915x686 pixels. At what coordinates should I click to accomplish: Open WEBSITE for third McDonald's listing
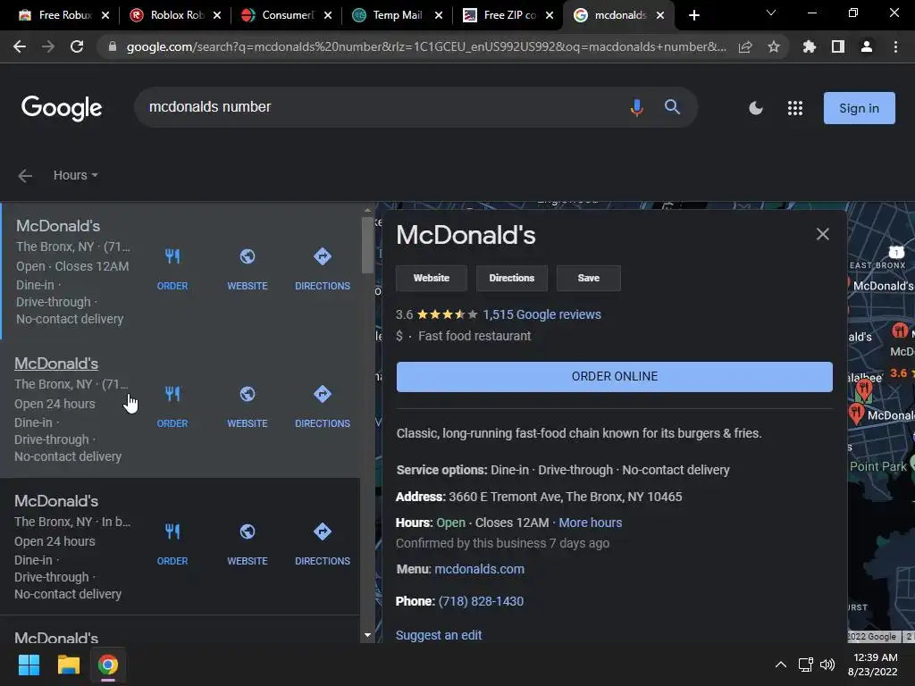tap(248, 544)
